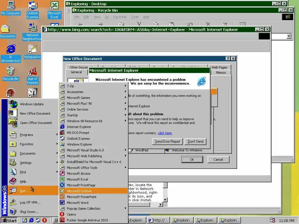
Task: Open Network Neighborhood desktop icon
Action: click(32, 32)
